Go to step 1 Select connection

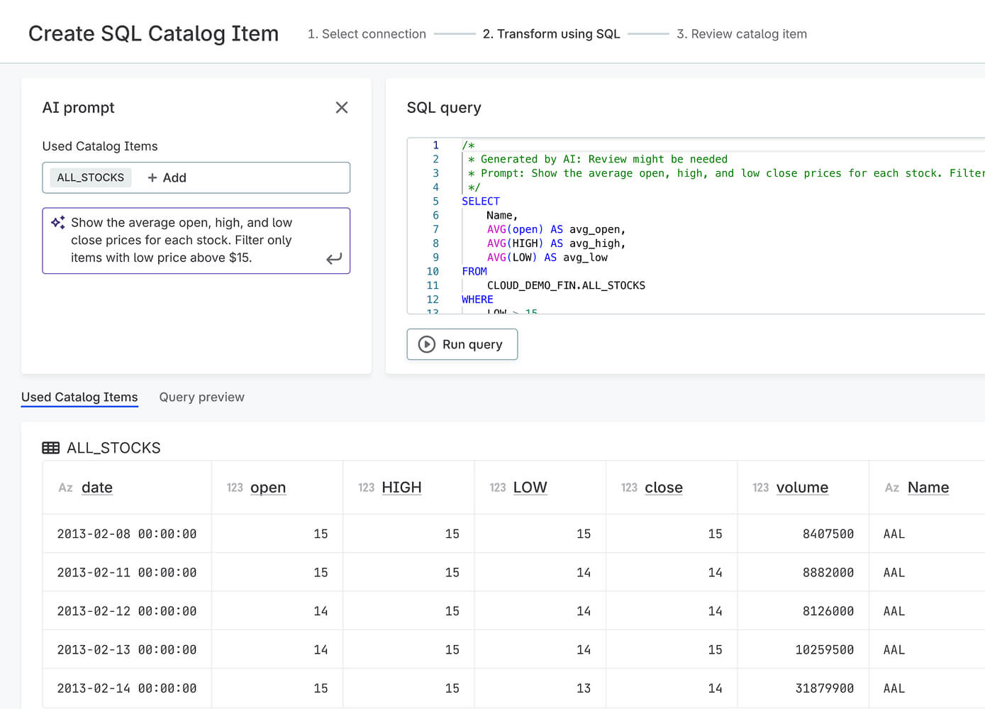pyautogui.click(x=367, y=34)
